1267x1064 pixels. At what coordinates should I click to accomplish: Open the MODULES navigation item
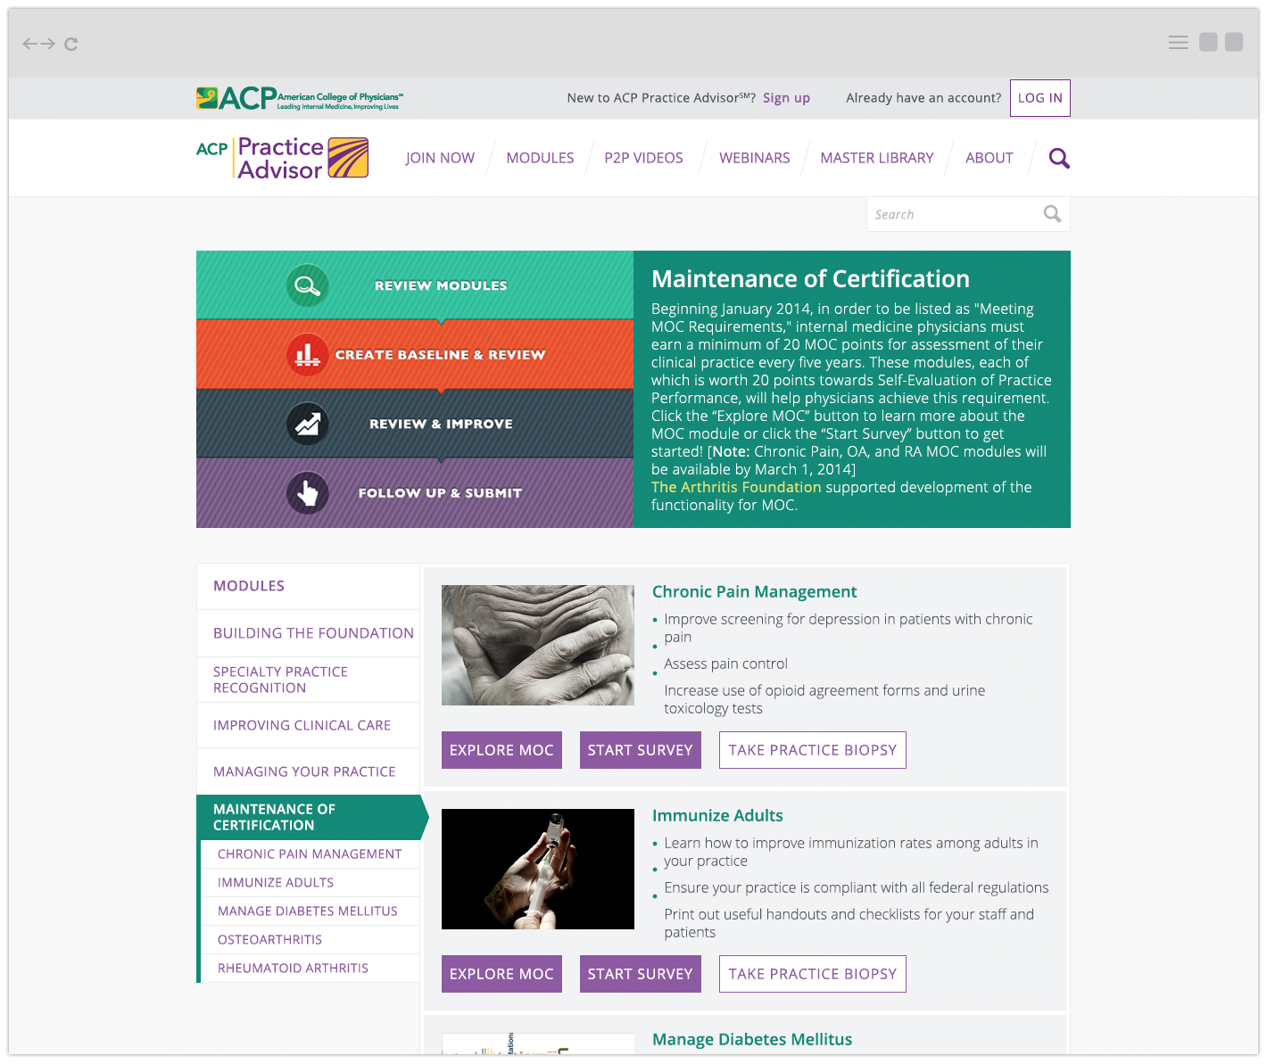540,158
